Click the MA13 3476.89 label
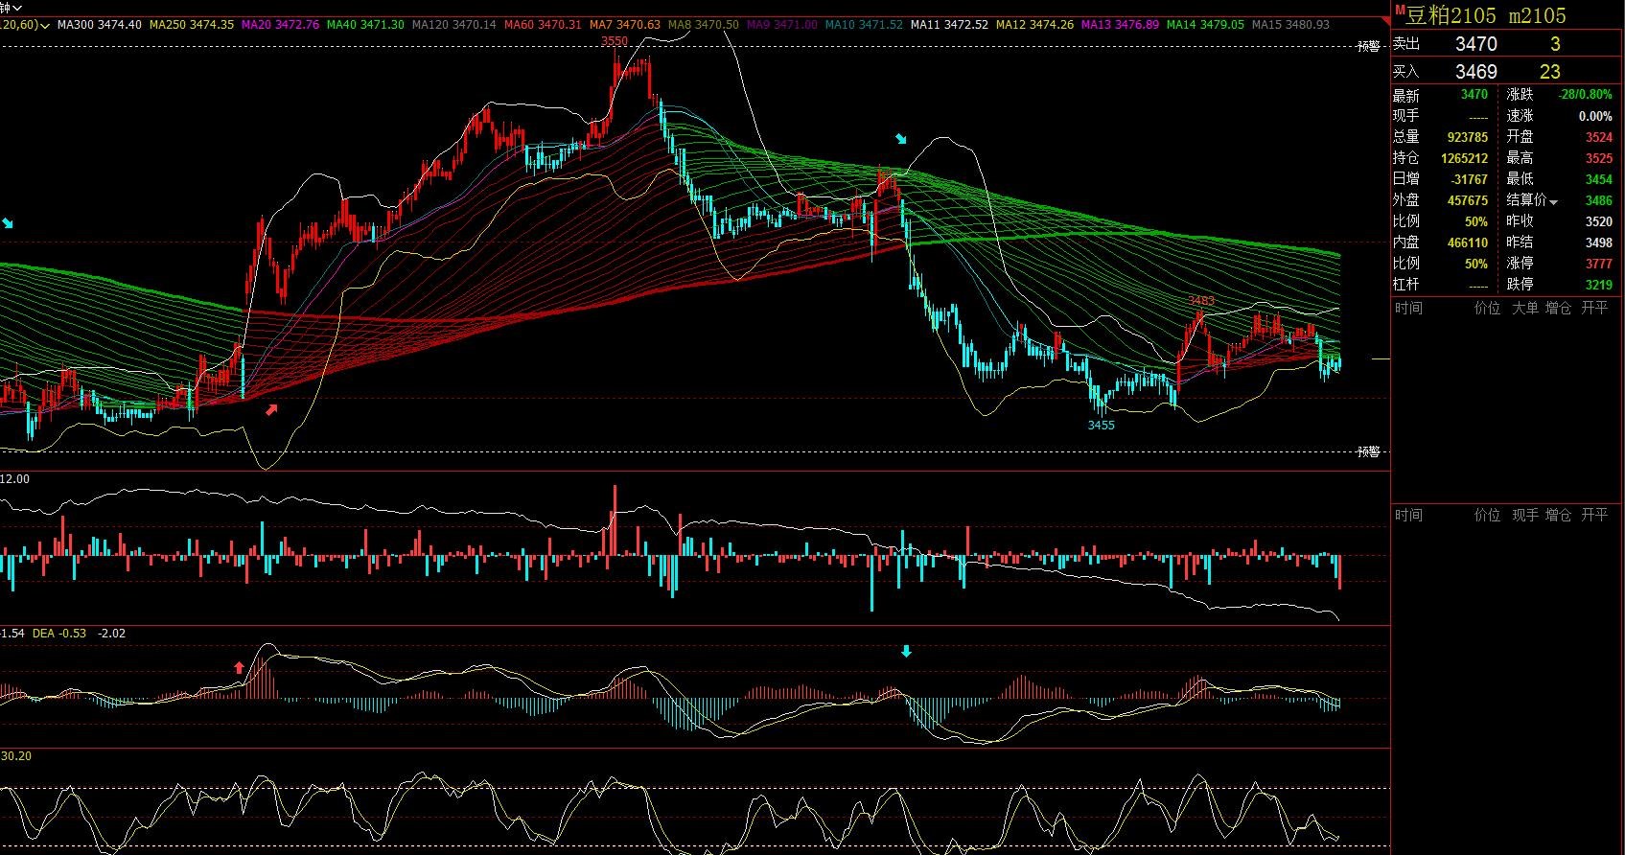 1120,25
